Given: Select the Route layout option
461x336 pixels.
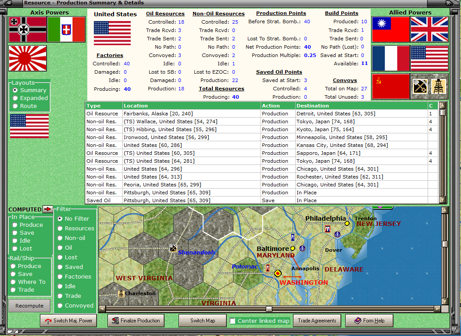Looking at the screenshot, I should click(15, 106).
